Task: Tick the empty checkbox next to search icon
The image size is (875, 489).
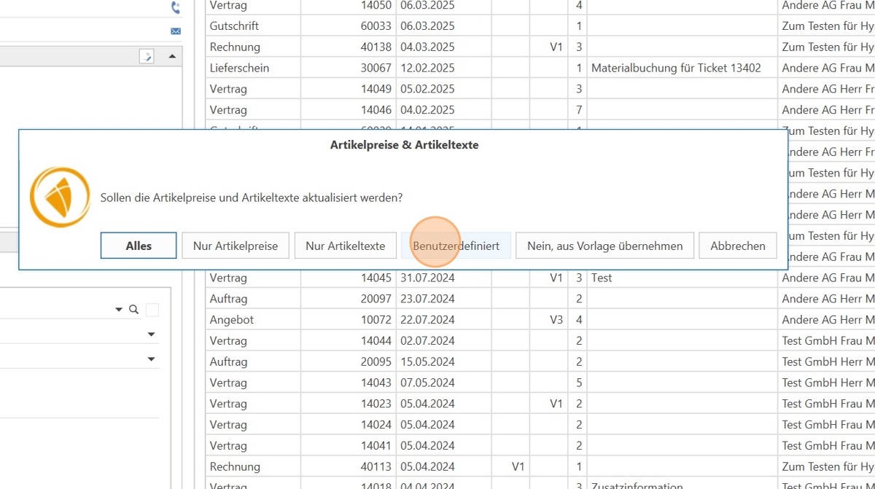Action: pos(152,310)
